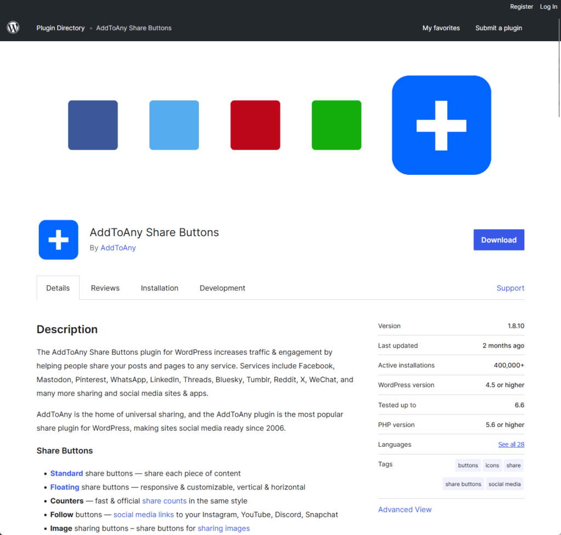Image resolution: width=561 pixels, height=535 pixels.
Task: Click the share tag
Action: point(513,465)
